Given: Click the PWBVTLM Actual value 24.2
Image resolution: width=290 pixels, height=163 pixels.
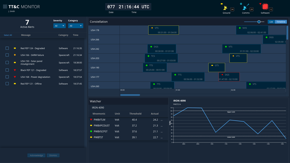Looking at the screenshot, I should (155, 120).
